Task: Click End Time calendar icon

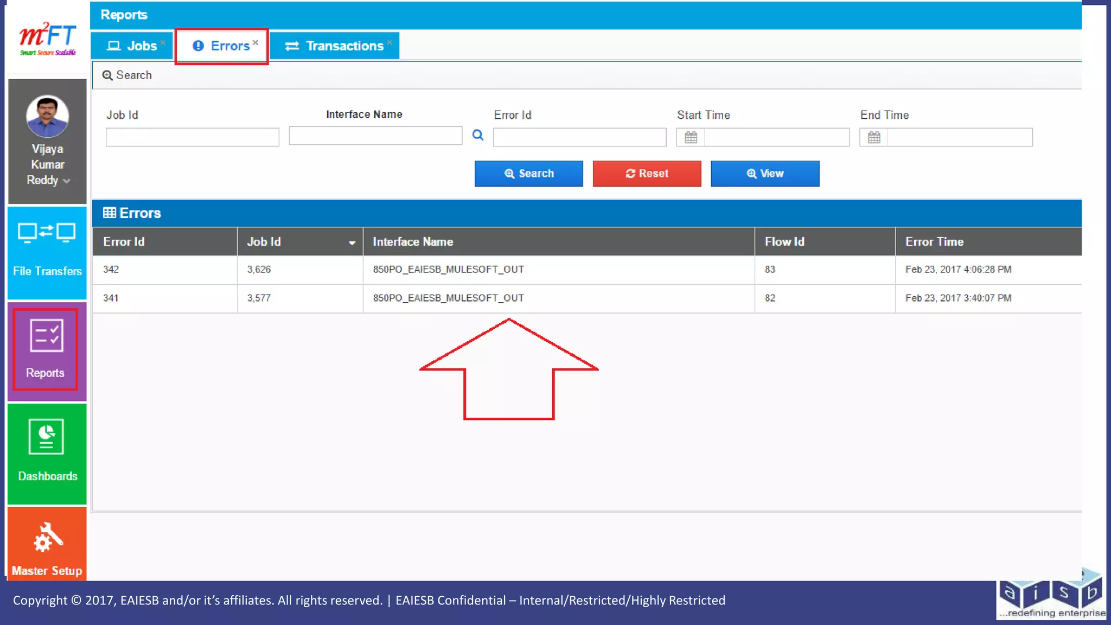Action: click(x=874, y=137)
